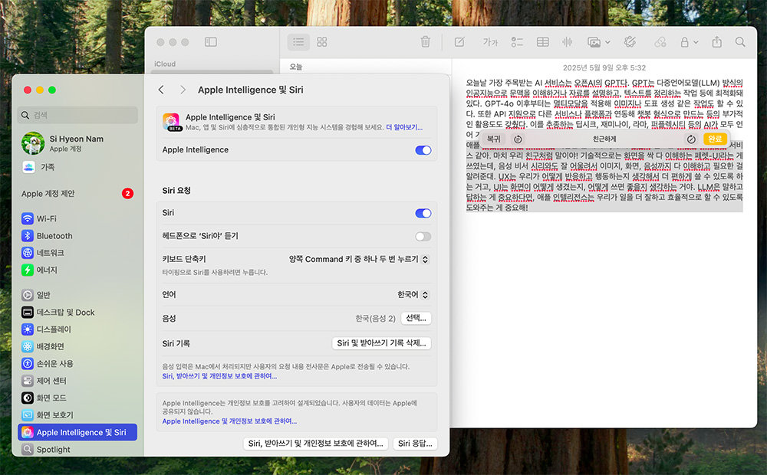The width and height of the screenshot is (767, 475).
Task: Open Wi-Fi settings in the sidebar
Action: (47, 218)
